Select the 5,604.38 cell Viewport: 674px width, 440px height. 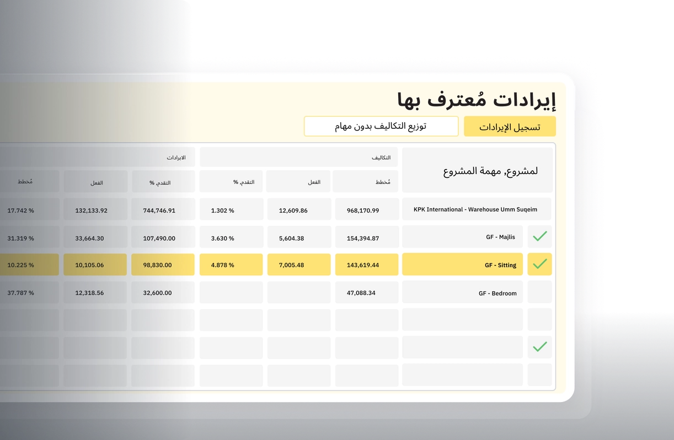pos(299,237)
